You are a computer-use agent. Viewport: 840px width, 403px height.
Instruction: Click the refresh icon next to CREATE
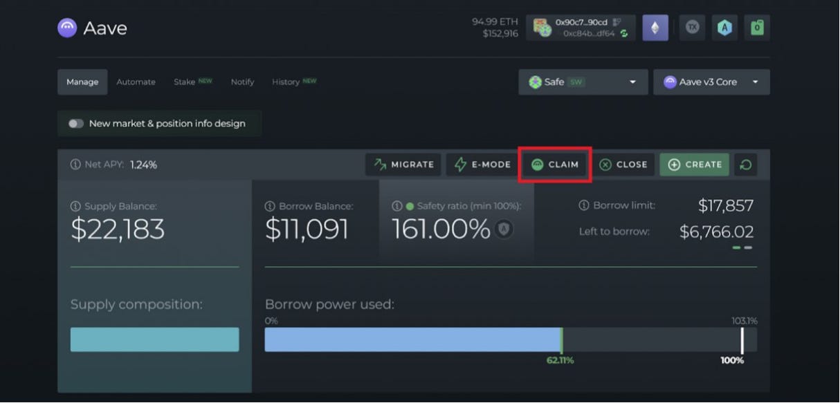point(746,165)
